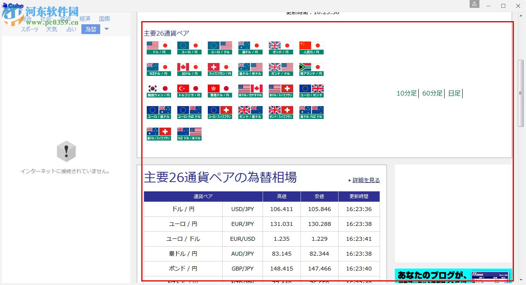
Task: Open the 経済 menu item
Action: 84,18
